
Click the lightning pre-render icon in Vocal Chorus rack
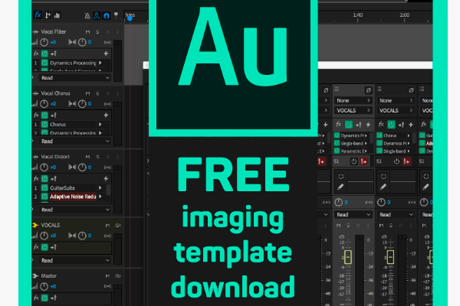[x=106, y=115]
